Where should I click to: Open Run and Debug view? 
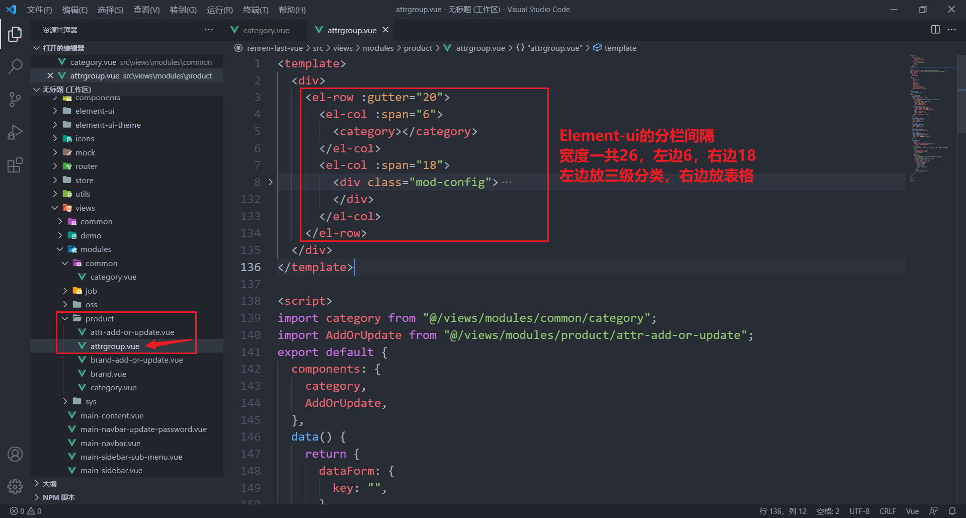coord(15,132)
